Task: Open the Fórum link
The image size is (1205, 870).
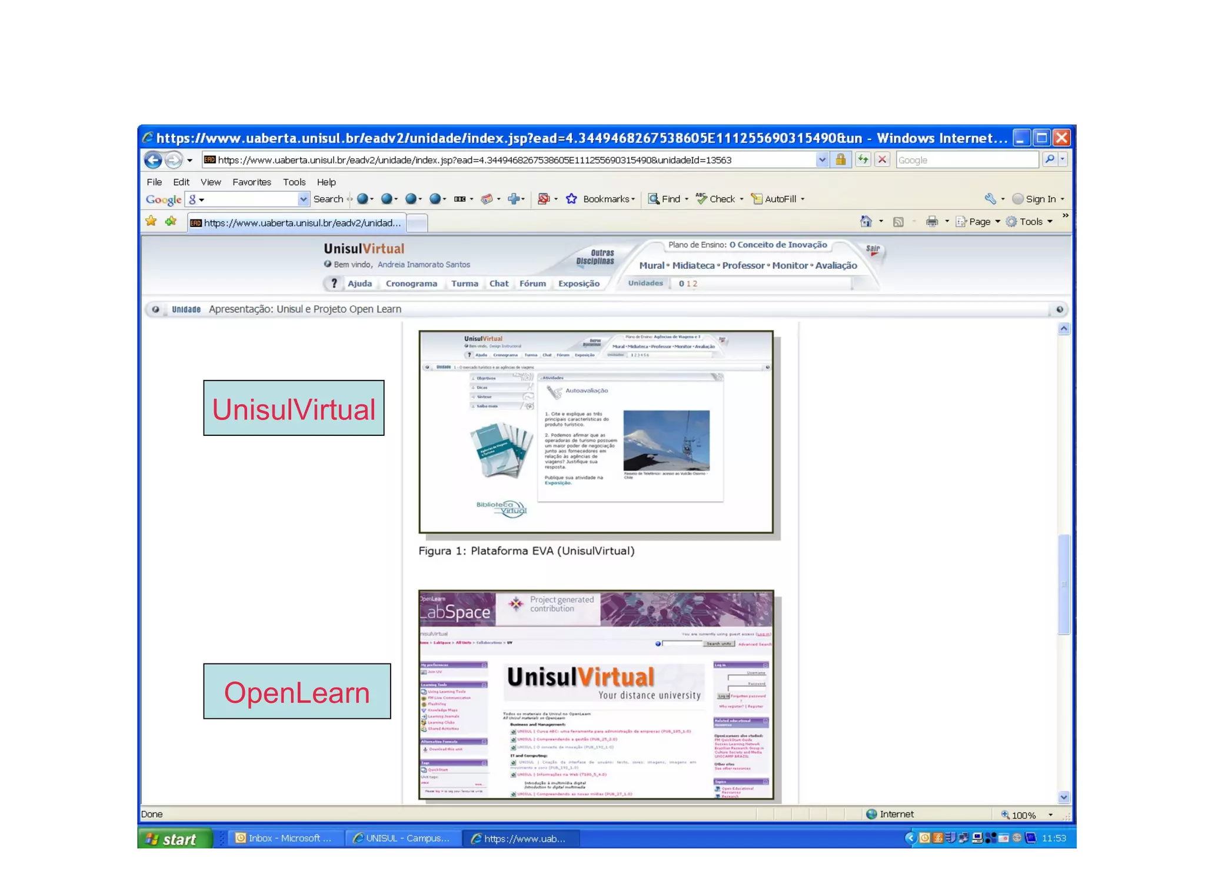Action: (532, 284)
